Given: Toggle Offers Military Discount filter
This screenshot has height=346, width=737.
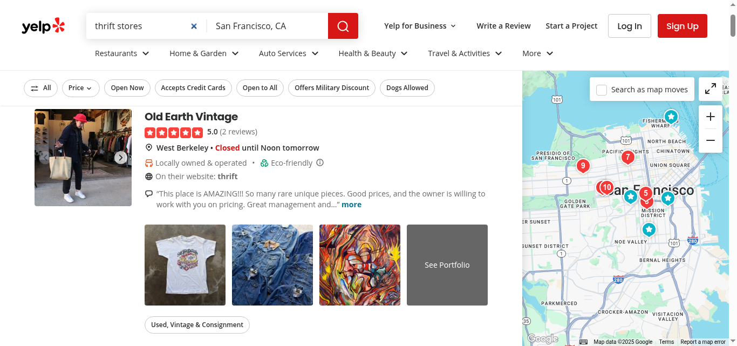Looking at the screenshot, I should click(x=332, y=88).
